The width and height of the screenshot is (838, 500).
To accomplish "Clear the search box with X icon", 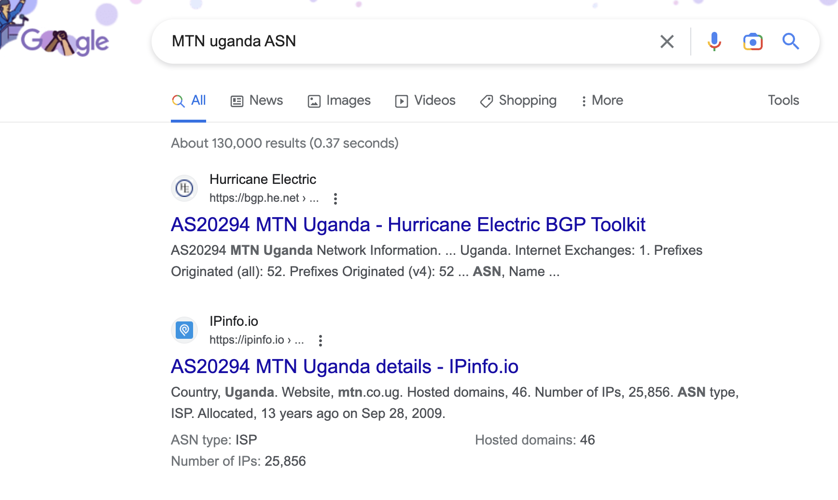I will coord(667,42).
